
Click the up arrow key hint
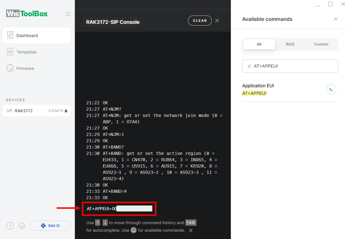point(98,223)
